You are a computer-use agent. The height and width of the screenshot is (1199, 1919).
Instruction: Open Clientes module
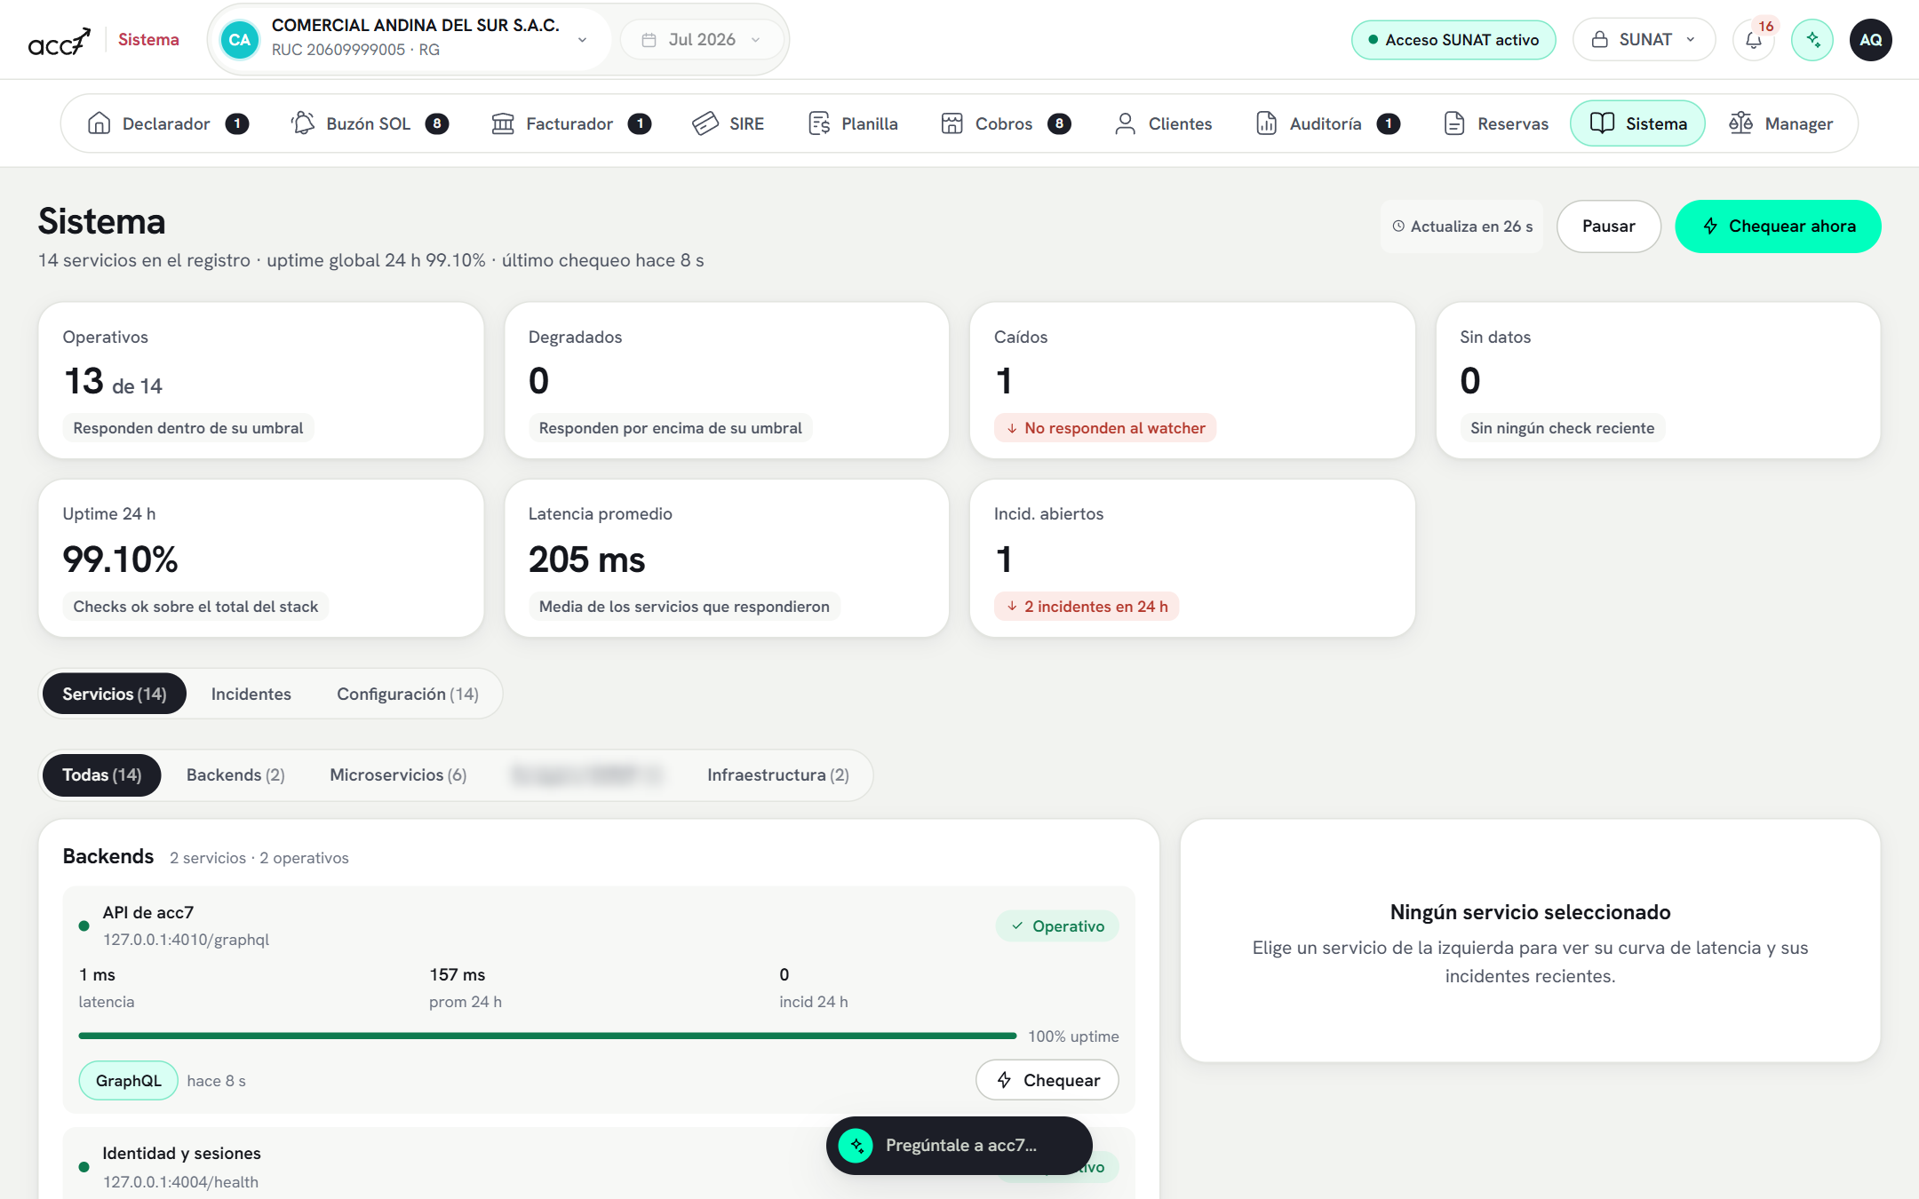tap(1163, 123)
